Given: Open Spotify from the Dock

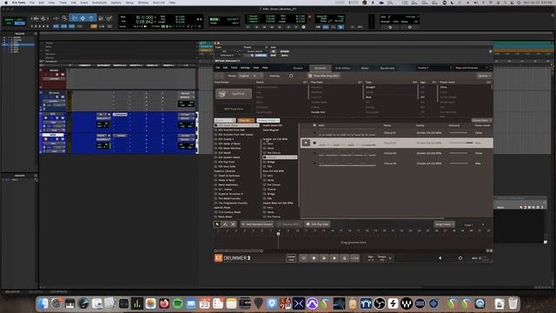Looking at the screenshot, I should [x=177, y=303].
